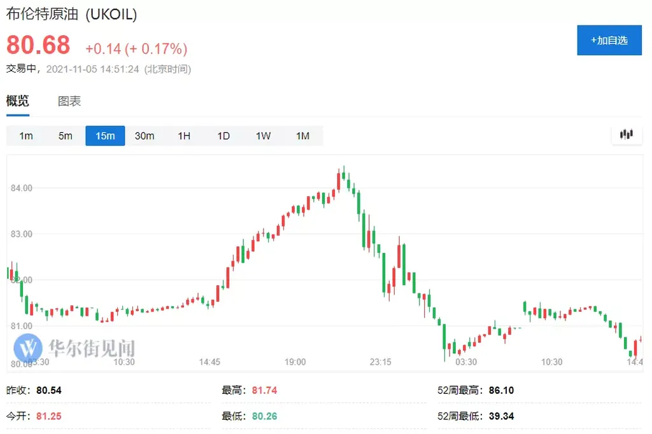Image resolution: width=652 pixels, height=434 pixels.
Task: Choose the 1H interval
Action: click(184, 136)
